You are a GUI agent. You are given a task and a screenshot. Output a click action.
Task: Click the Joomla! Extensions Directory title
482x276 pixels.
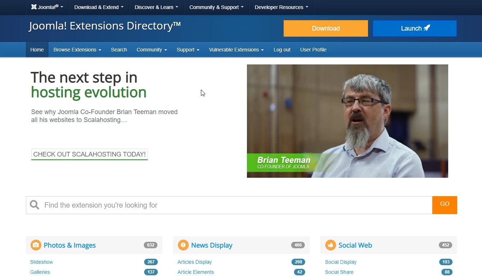(x=105, y=26)
